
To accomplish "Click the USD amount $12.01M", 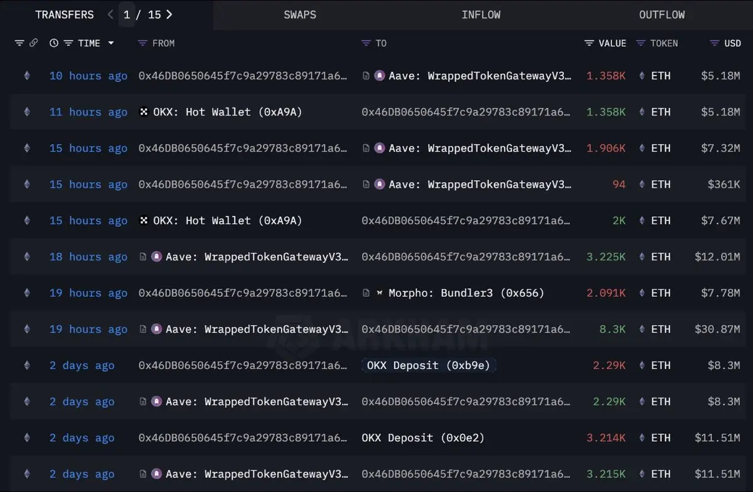I will tap(718, 257).
